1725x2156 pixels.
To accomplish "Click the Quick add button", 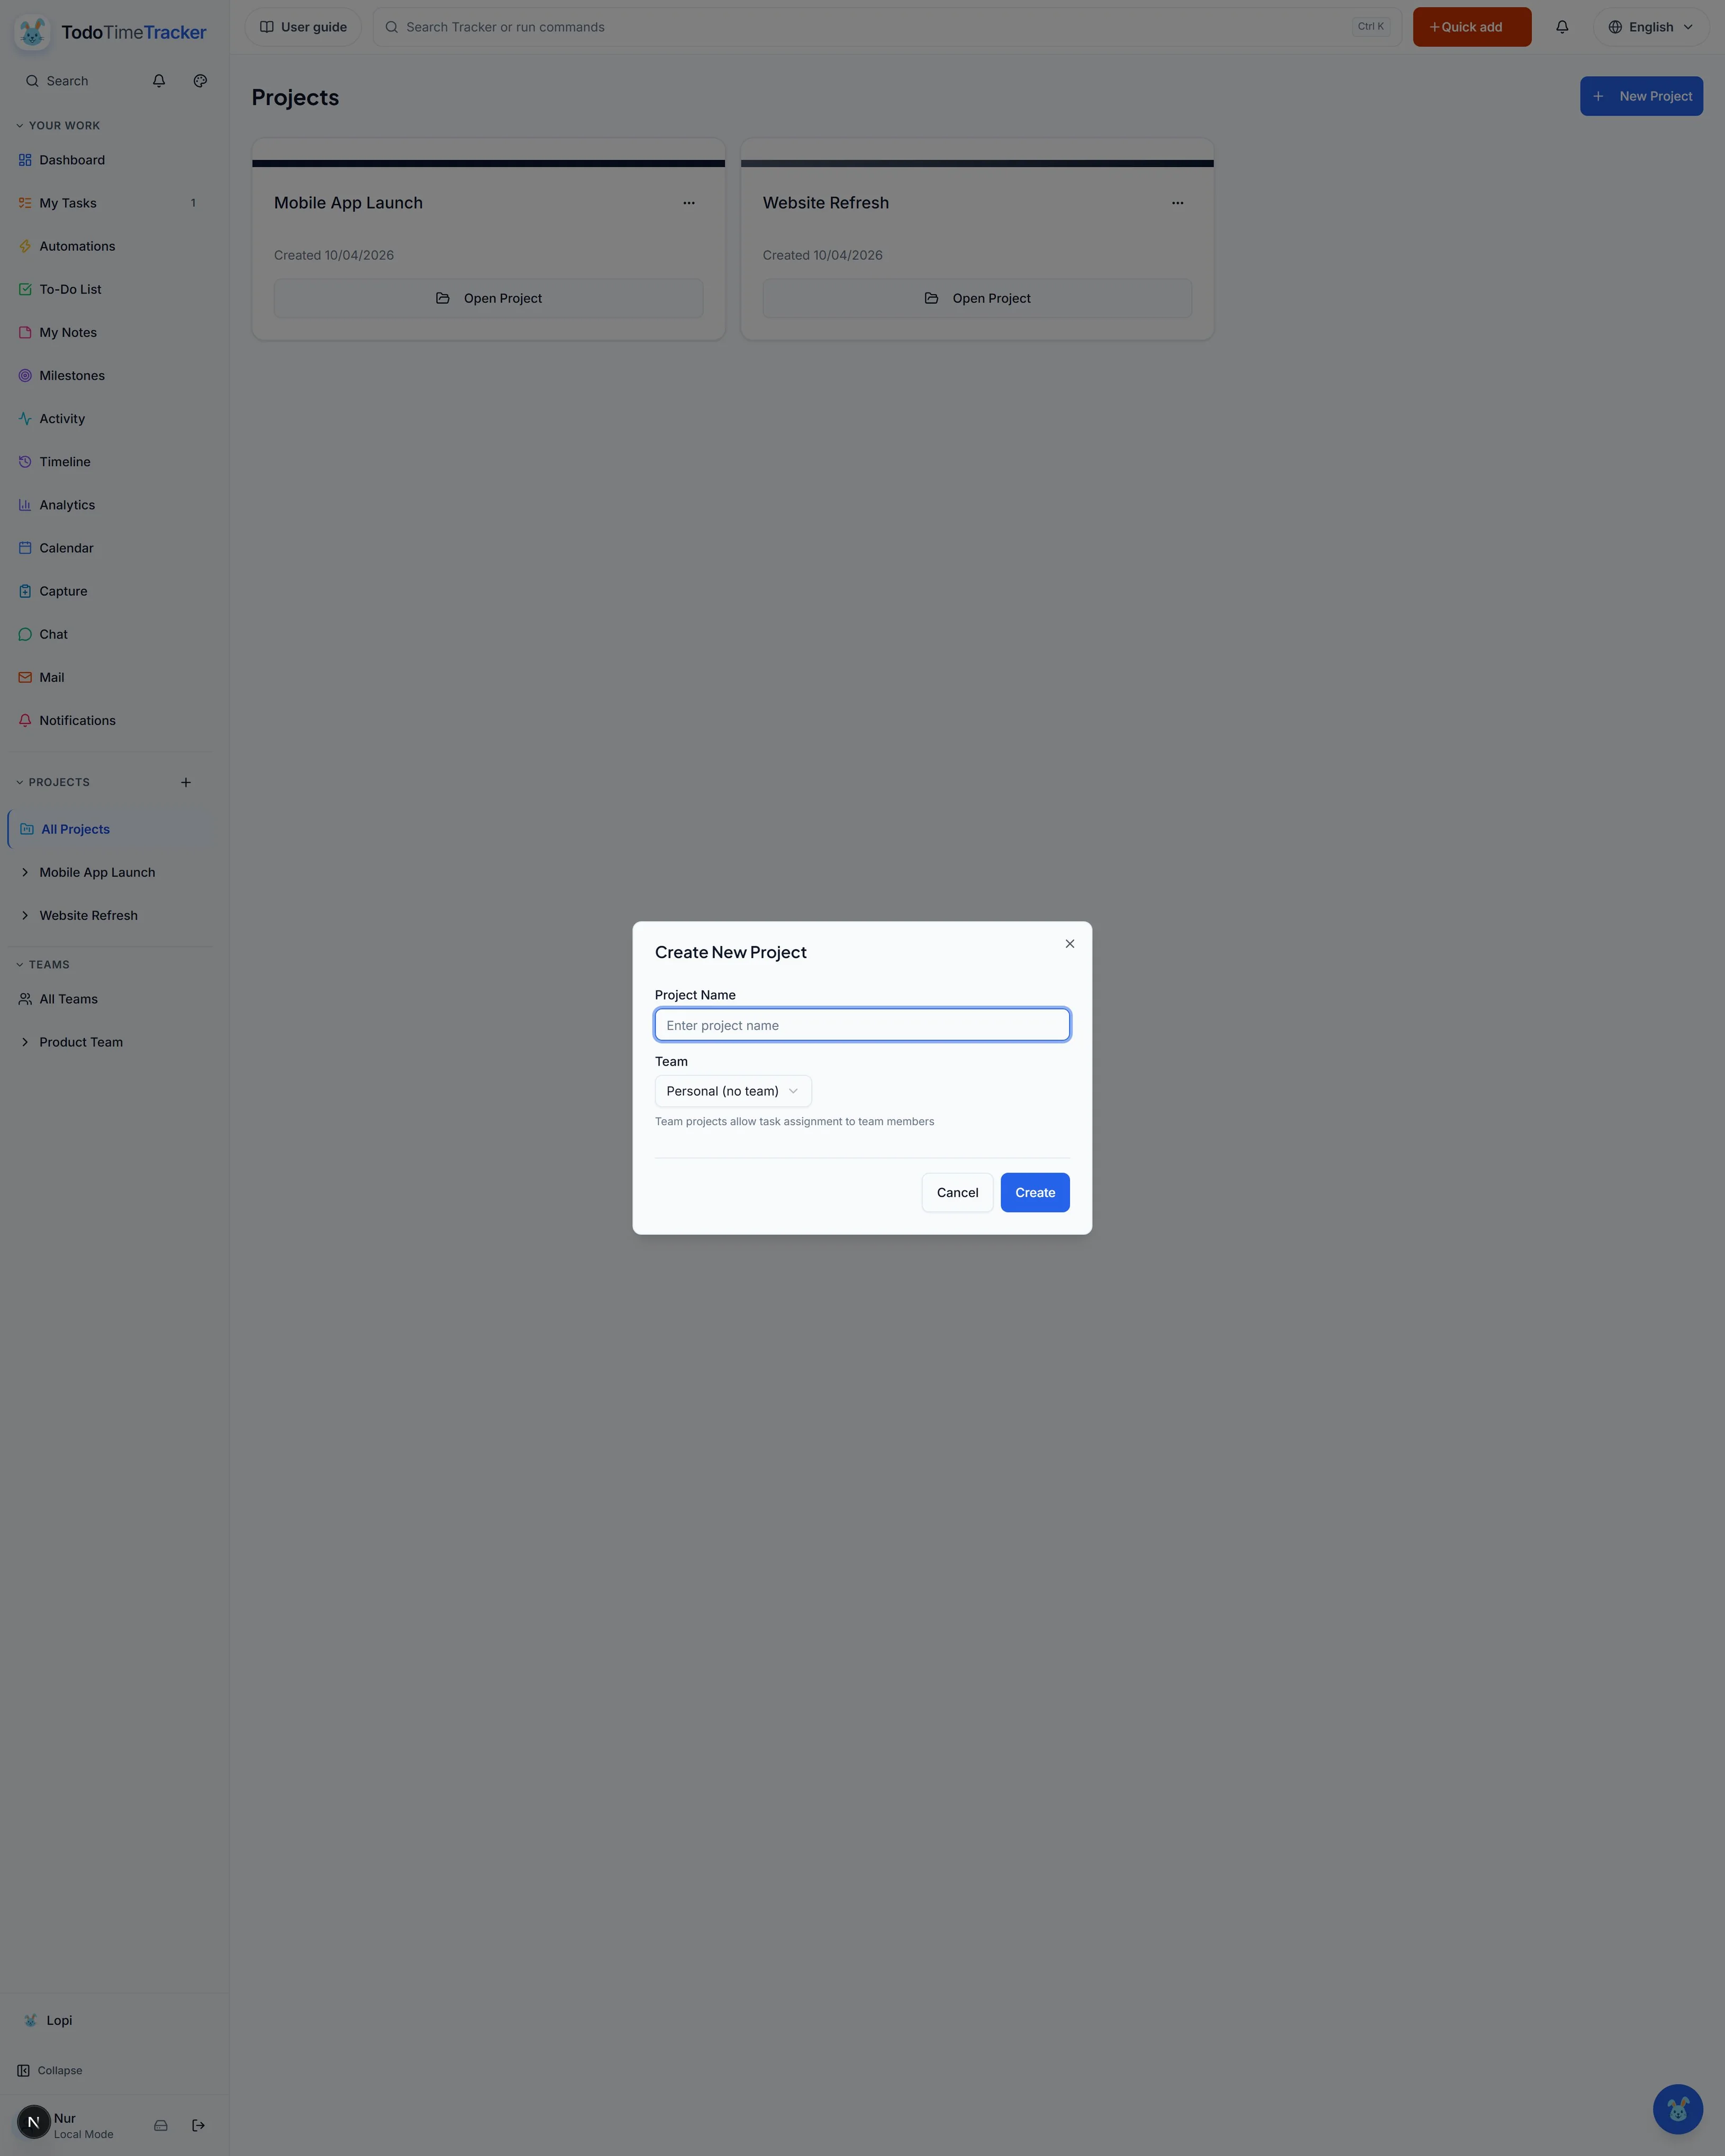I will (x=1471, y=27).
